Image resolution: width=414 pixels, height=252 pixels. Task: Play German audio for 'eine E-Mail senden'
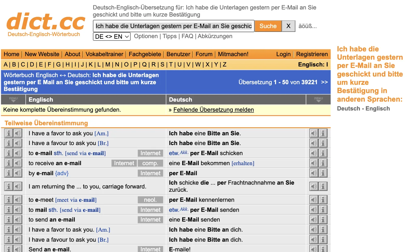(x=314, y=220)
